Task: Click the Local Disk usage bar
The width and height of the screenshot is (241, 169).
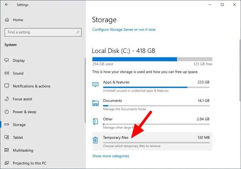Action: (152, 59)
